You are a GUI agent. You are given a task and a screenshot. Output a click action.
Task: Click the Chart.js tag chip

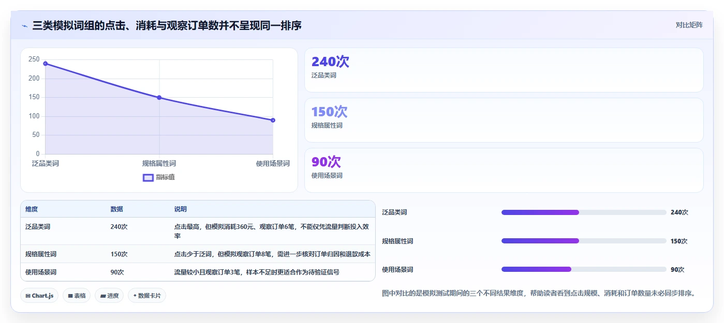coord(39,296)
